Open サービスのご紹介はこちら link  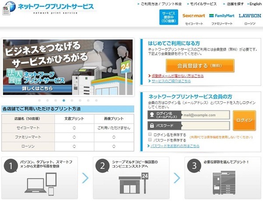(171, 81)
